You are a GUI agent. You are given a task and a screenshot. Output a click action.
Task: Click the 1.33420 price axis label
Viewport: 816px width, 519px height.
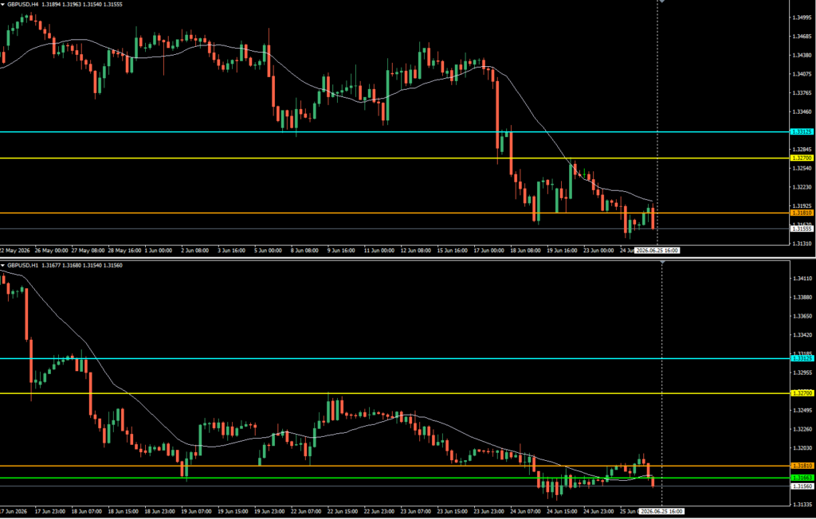tap(802, 335)
